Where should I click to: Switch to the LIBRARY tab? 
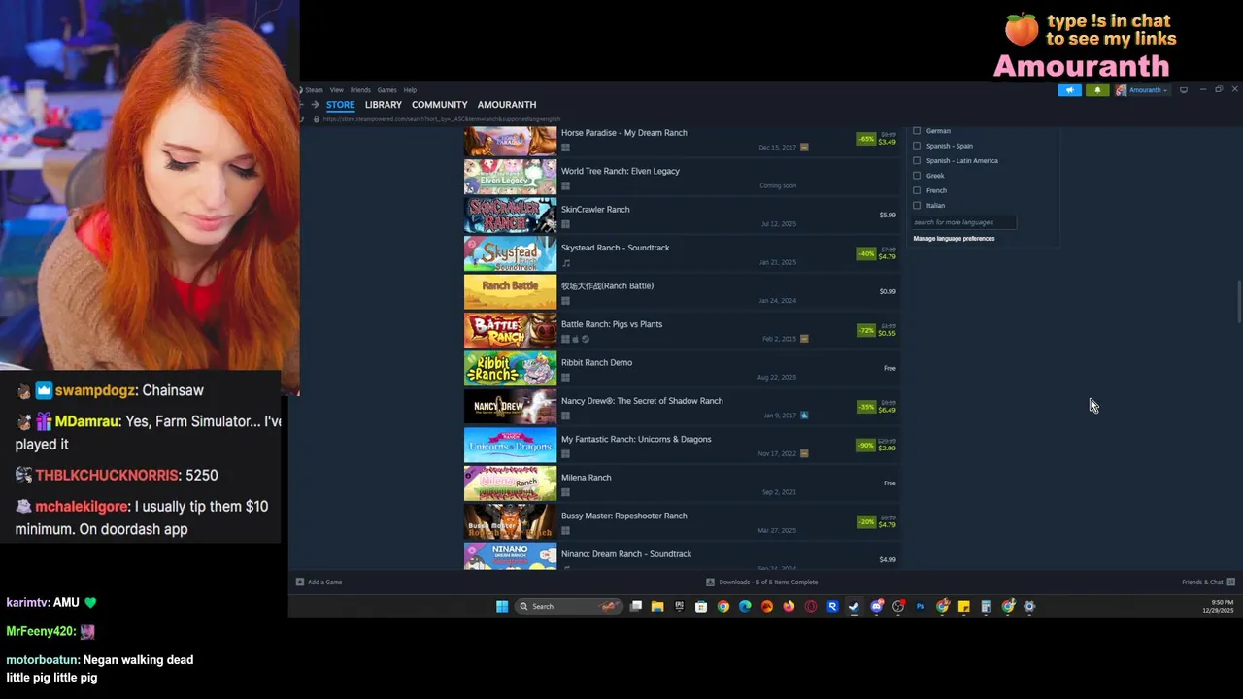[x=384, y=104]
